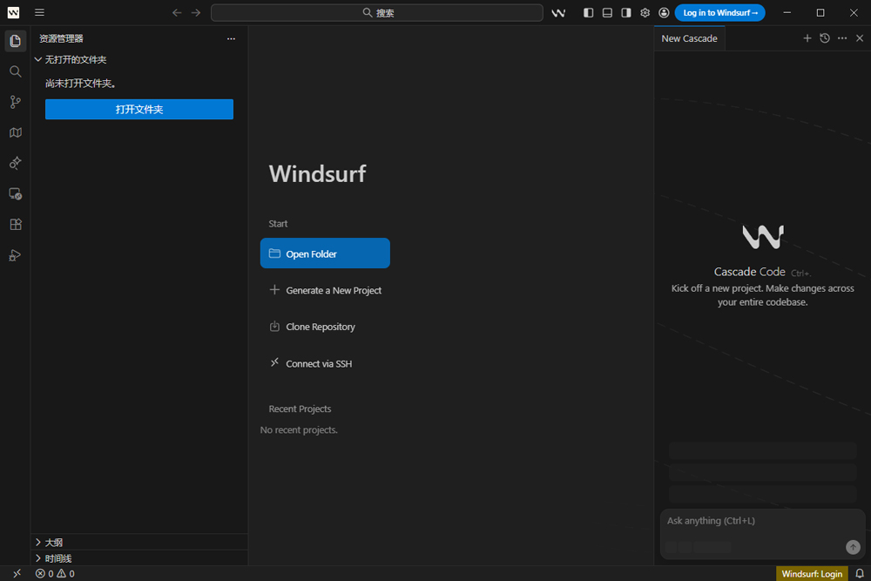Click the remote window icon in status bar
Viewport: 871px width, 581px height.
pyautogui.click(x=17, y=573)
